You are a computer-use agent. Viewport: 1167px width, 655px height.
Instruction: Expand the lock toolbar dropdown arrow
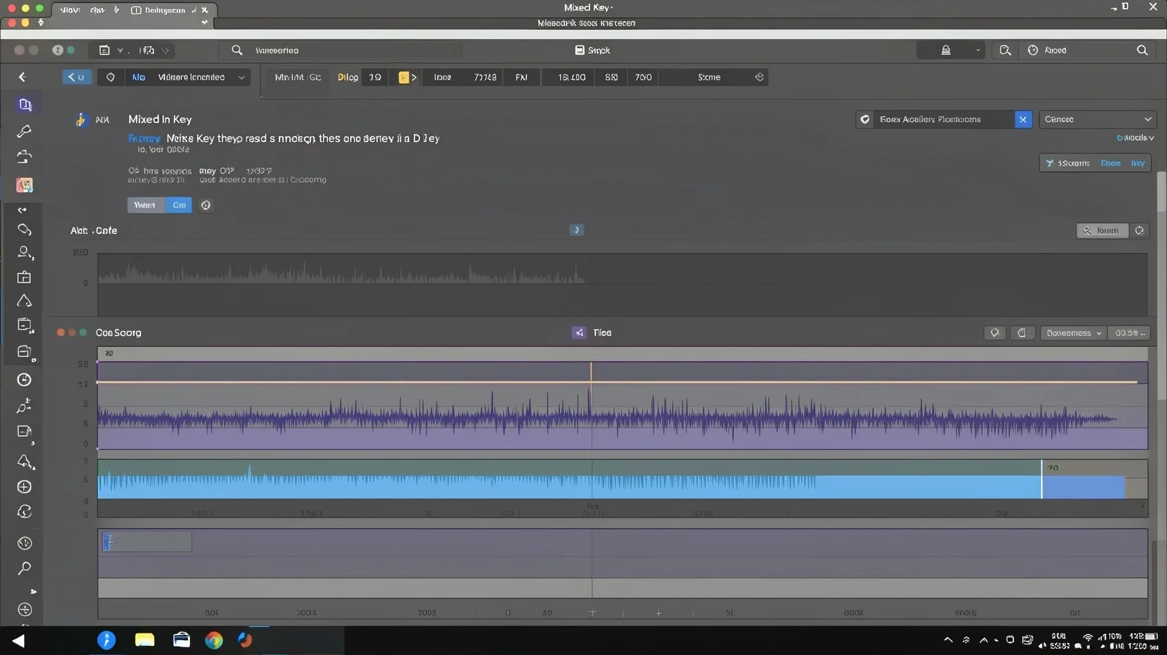pos(977,50)
